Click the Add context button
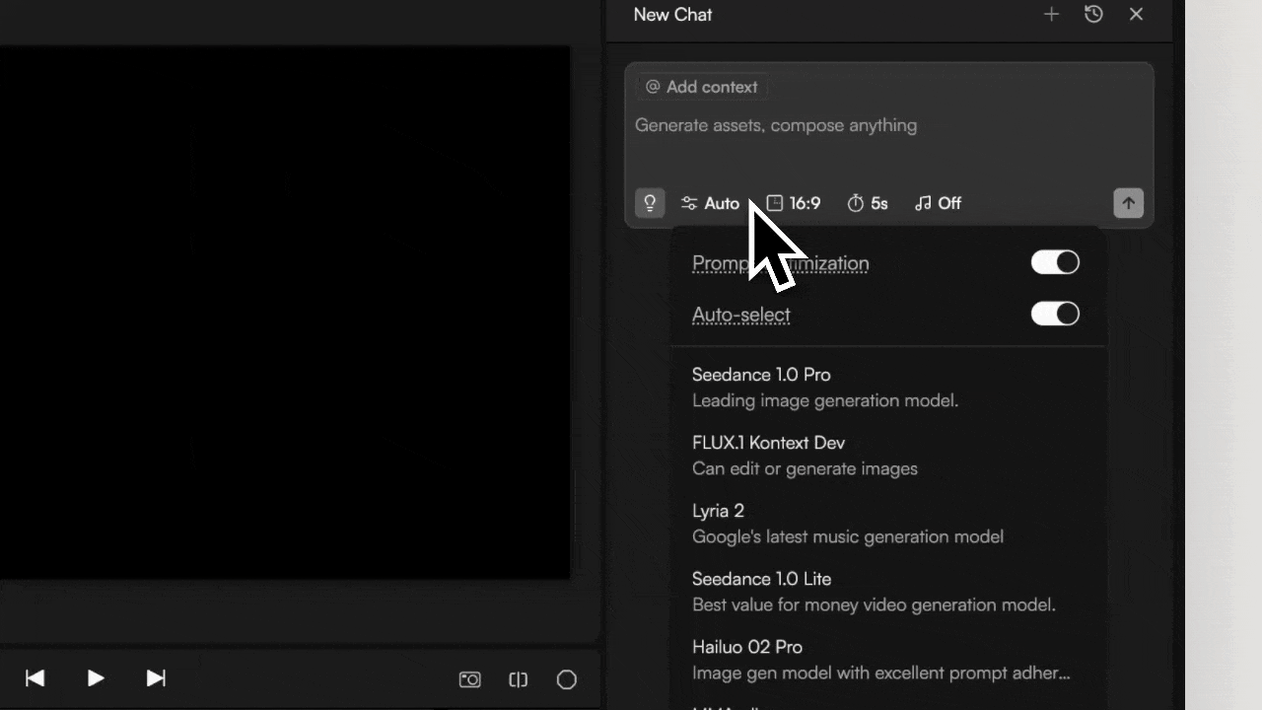Screen dimensions: 1262x710 click(x=701, y=87)
